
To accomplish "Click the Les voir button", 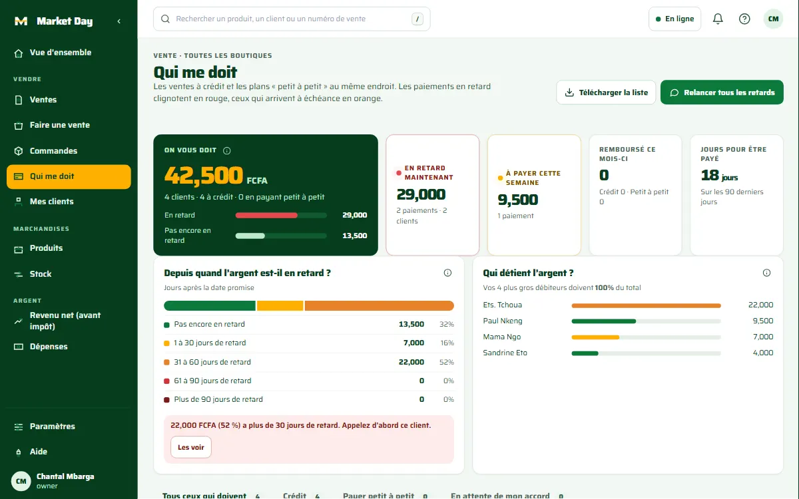I will 191,448.
